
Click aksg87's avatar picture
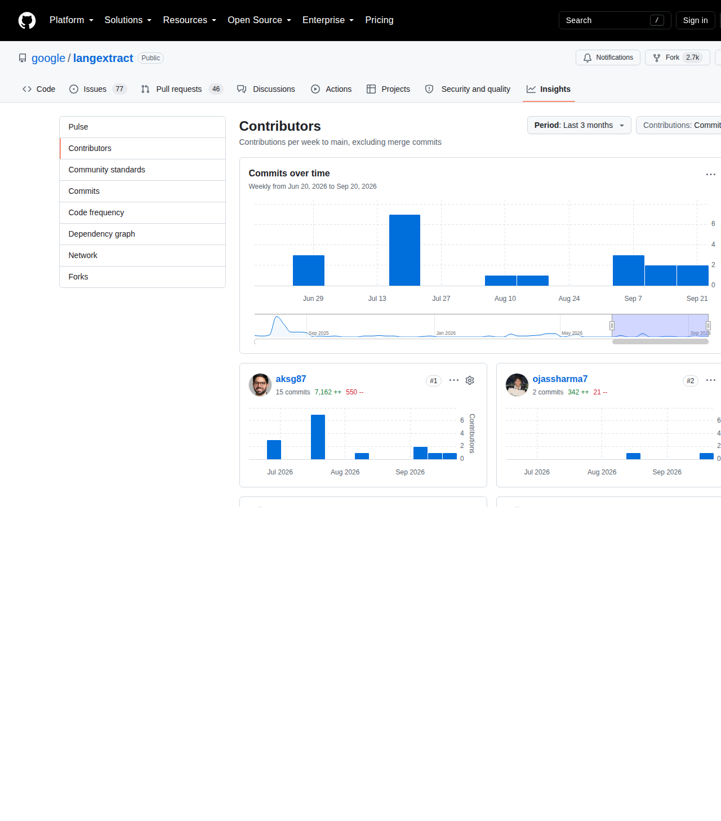click(x=260, y=385)
